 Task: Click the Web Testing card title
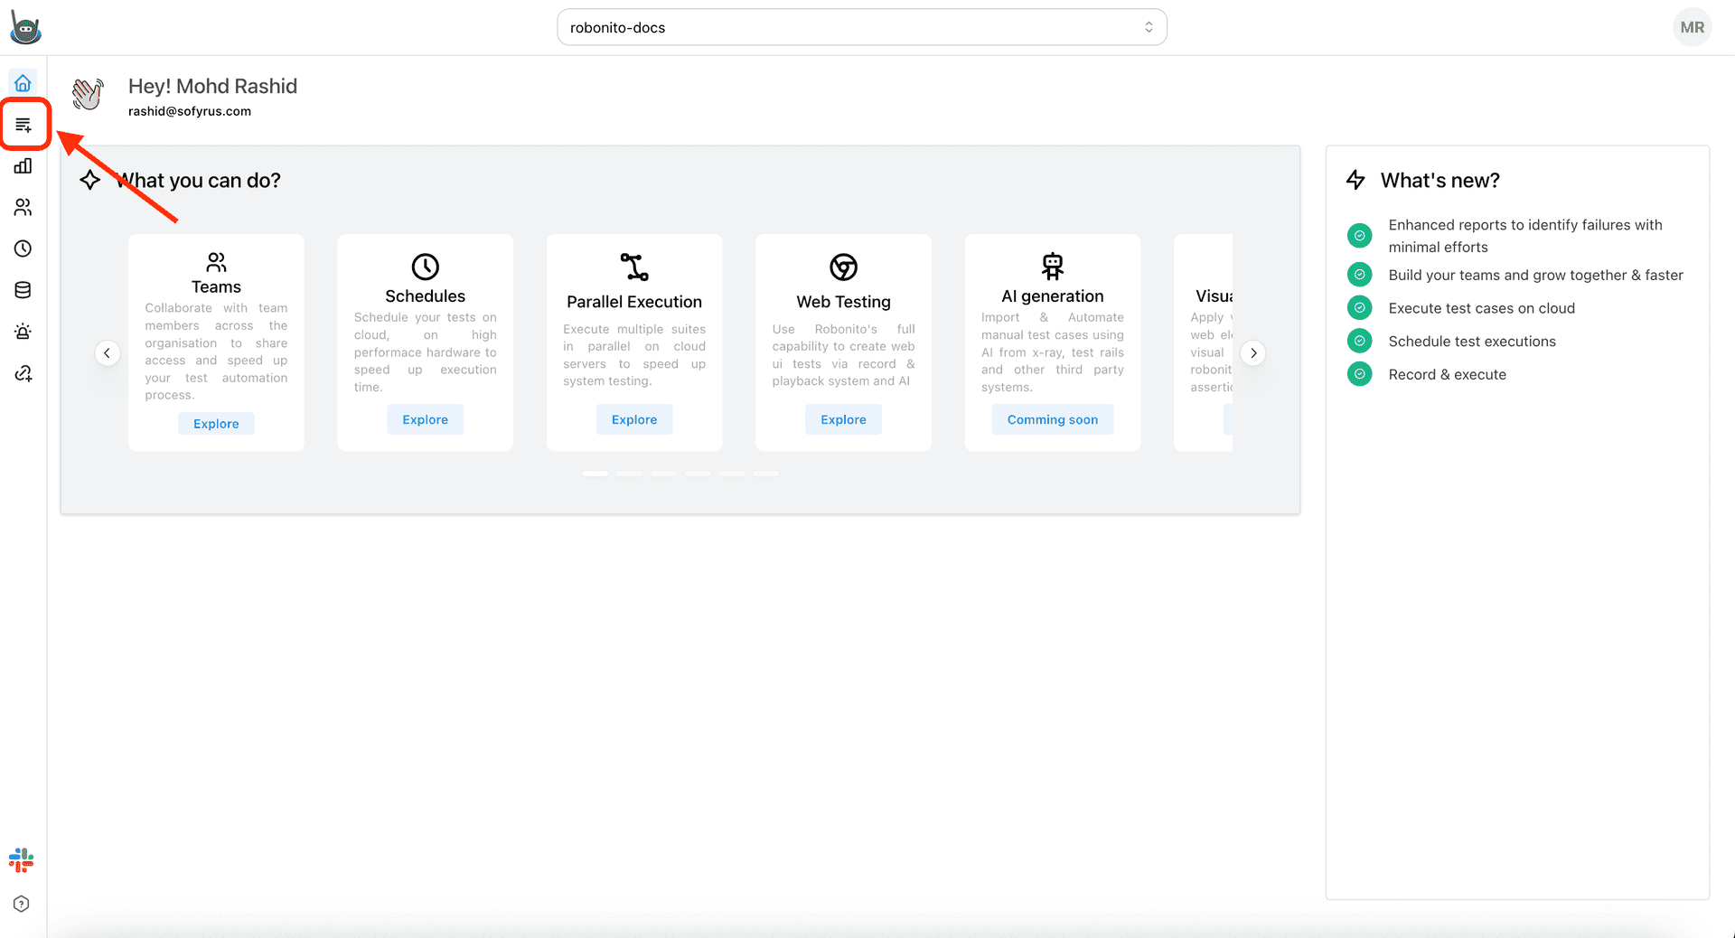pos(843,302)
